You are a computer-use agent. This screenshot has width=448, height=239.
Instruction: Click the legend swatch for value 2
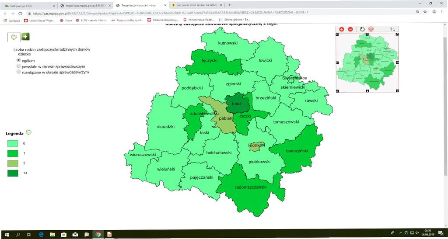pos(13,163)
